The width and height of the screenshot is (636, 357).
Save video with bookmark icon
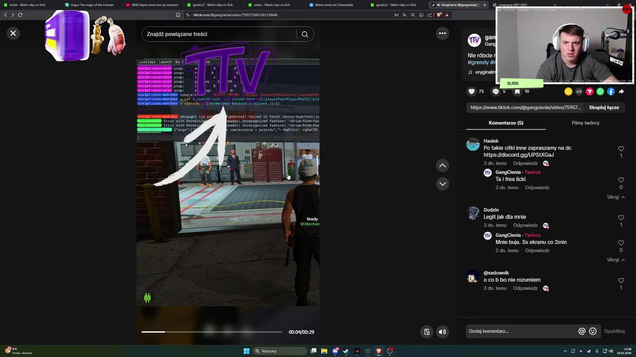(517, 91)
